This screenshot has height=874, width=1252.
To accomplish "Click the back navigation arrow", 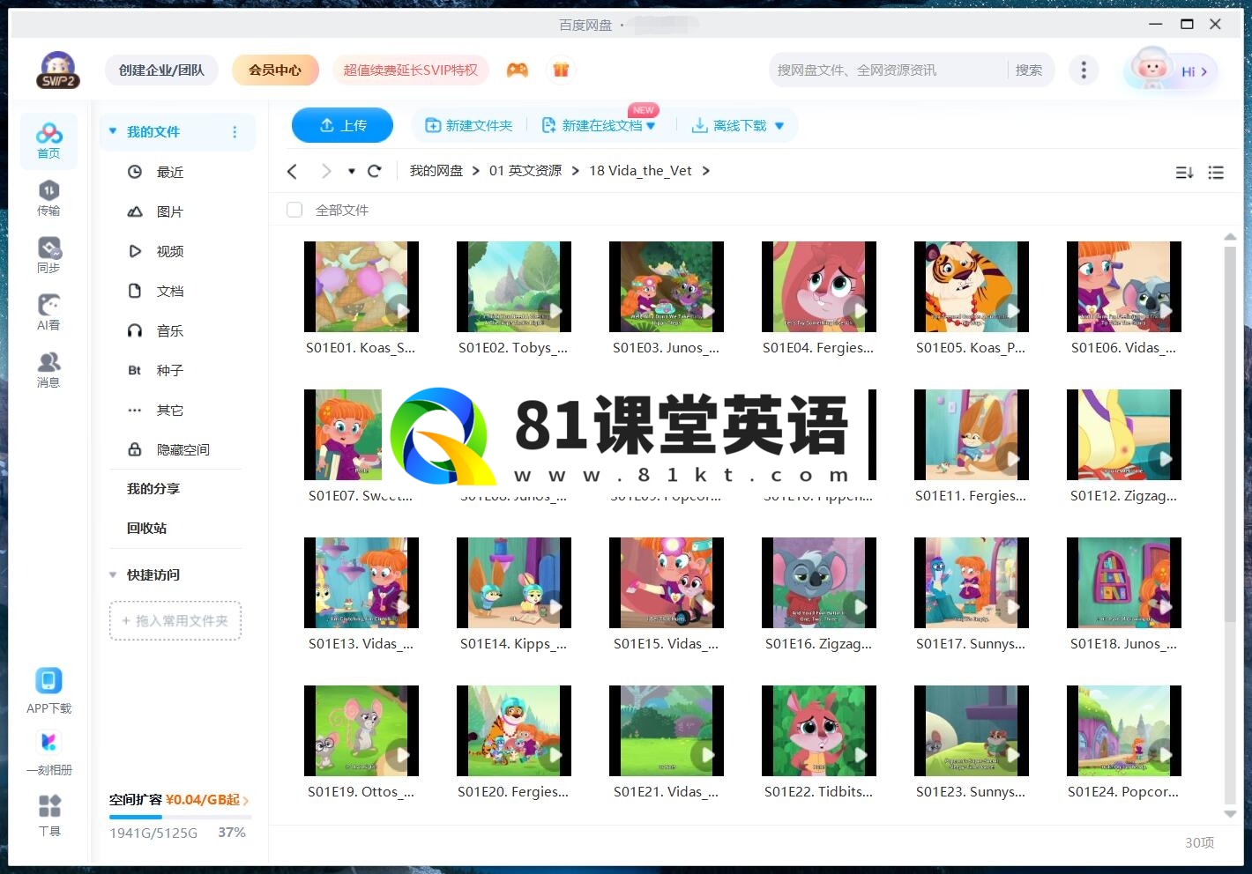I will (293, 171).
